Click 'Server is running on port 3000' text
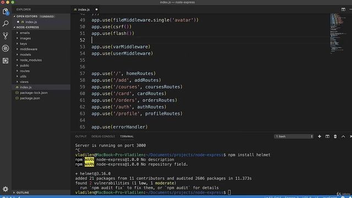Viewport: 352px width, 198px height. (111, 145)
